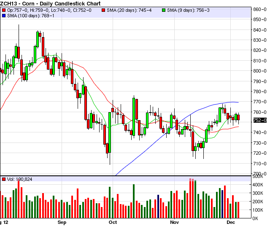Click the Nov date axis label
The height and width of the screenshot is (226, 270).
tap(174, 222)
